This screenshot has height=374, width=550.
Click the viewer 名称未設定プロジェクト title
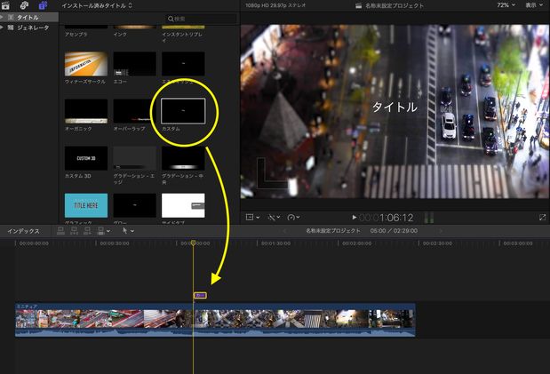395,5
